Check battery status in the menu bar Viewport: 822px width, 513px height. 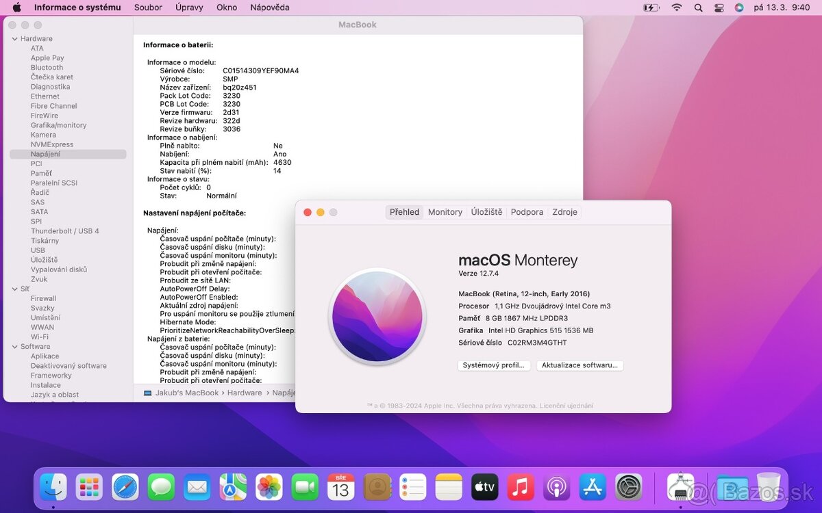pyautogui.click(x=651, y=8)
